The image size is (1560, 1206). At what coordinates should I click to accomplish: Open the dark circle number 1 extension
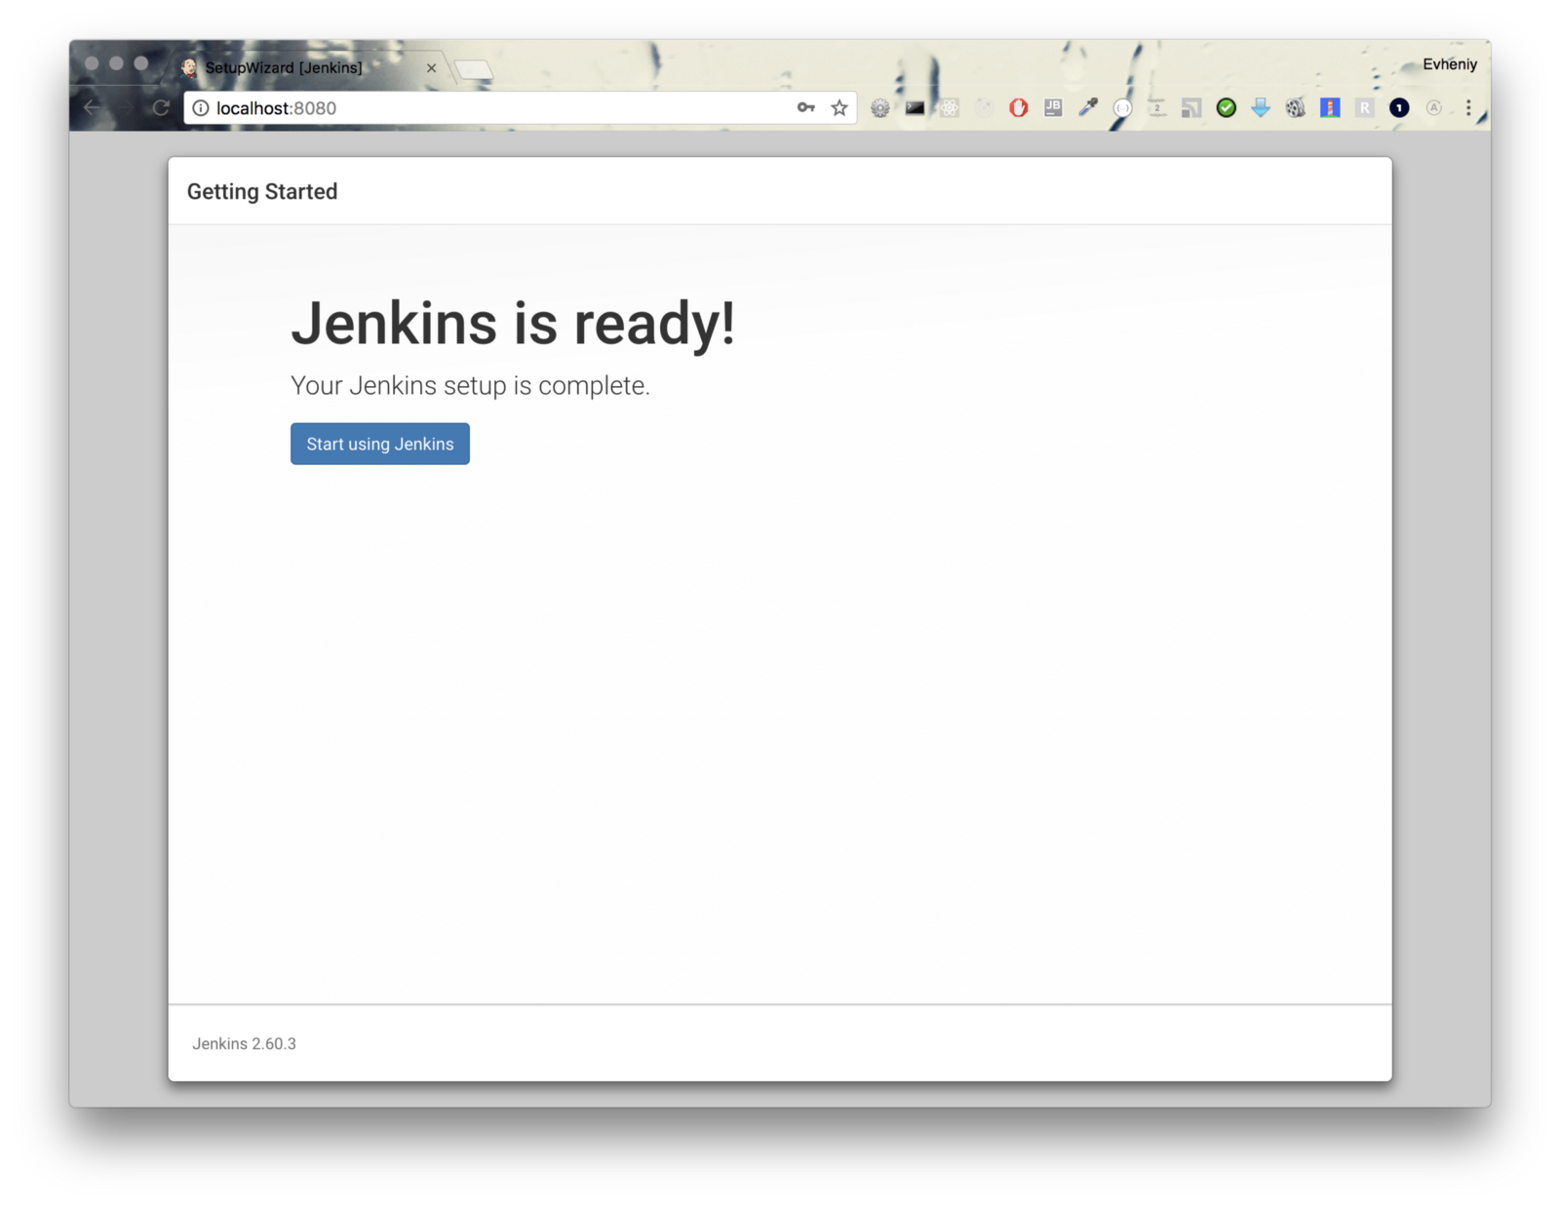tap(1399, 108)
